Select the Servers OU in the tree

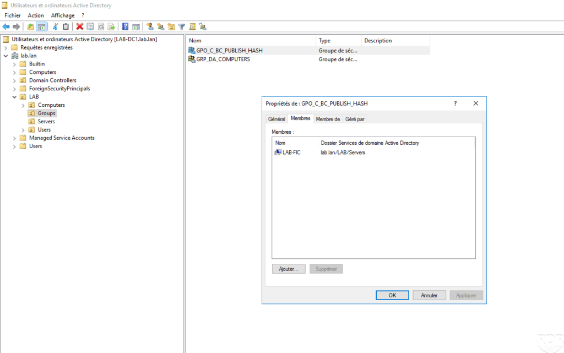pos(46,121)
